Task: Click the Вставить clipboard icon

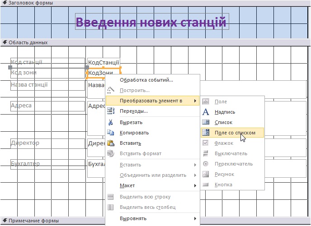Action: [x=111, y=143]
